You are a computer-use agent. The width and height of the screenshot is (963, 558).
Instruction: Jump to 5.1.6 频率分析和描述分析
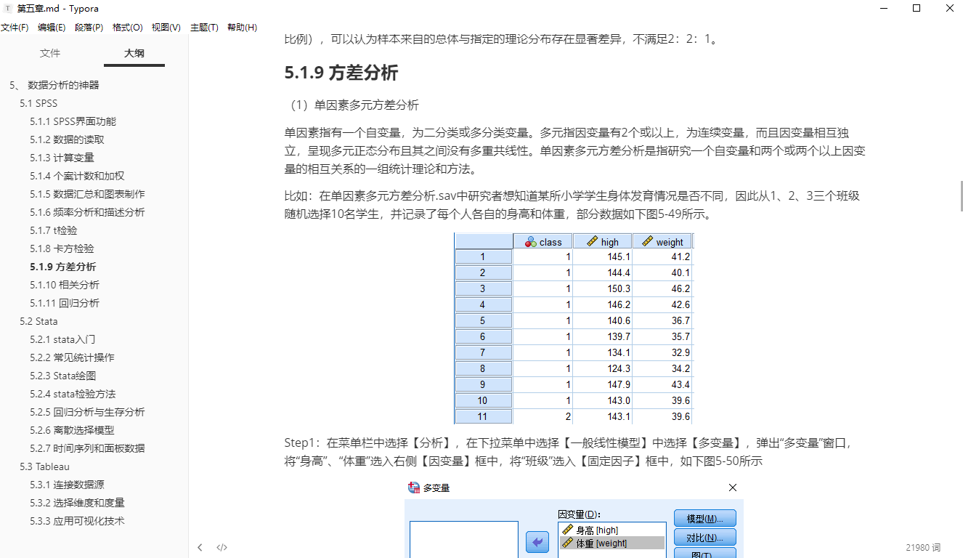coord(88,212)
